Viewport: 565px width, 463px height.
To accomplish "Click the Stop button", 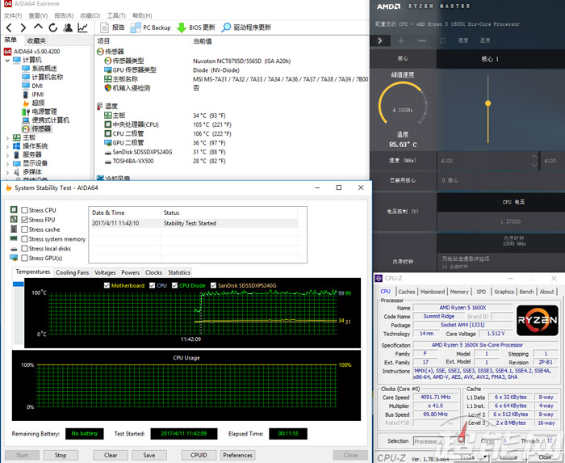I will pyautogui.click(x=61, y=455).
